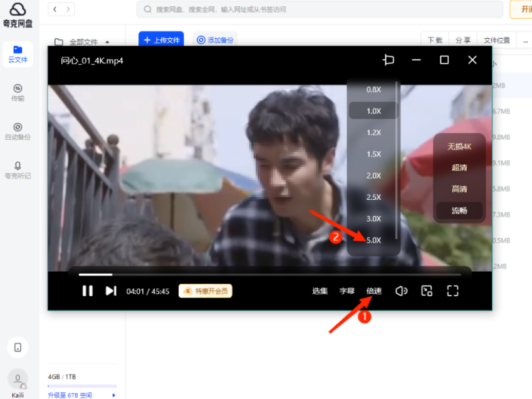532x399 pixels.
Task: Open the 字幕 subtitle menu
Action: pyautogui.click(x=347, y=291)
